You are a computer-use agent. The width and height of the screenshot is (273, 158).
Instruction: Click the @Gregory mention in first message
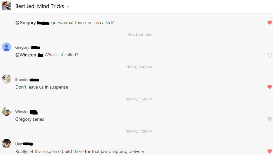click(x=32, y=22)
